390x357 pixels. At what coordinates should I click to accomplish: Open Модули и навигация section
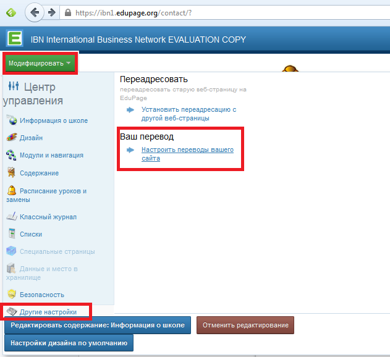point(51,155)
